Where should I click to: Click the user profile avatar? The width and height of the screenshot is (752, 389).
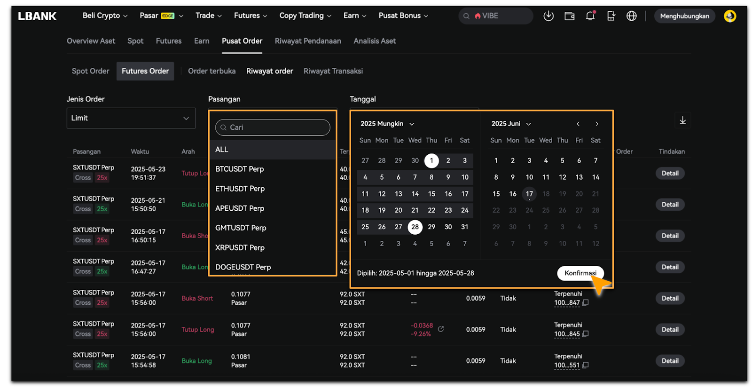tap(729, 16)
